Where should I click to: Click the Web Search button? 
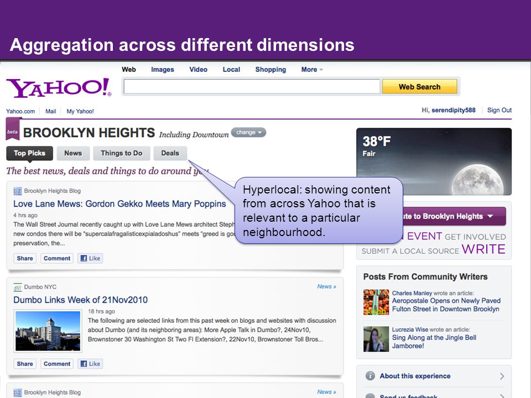coord(420,87)
